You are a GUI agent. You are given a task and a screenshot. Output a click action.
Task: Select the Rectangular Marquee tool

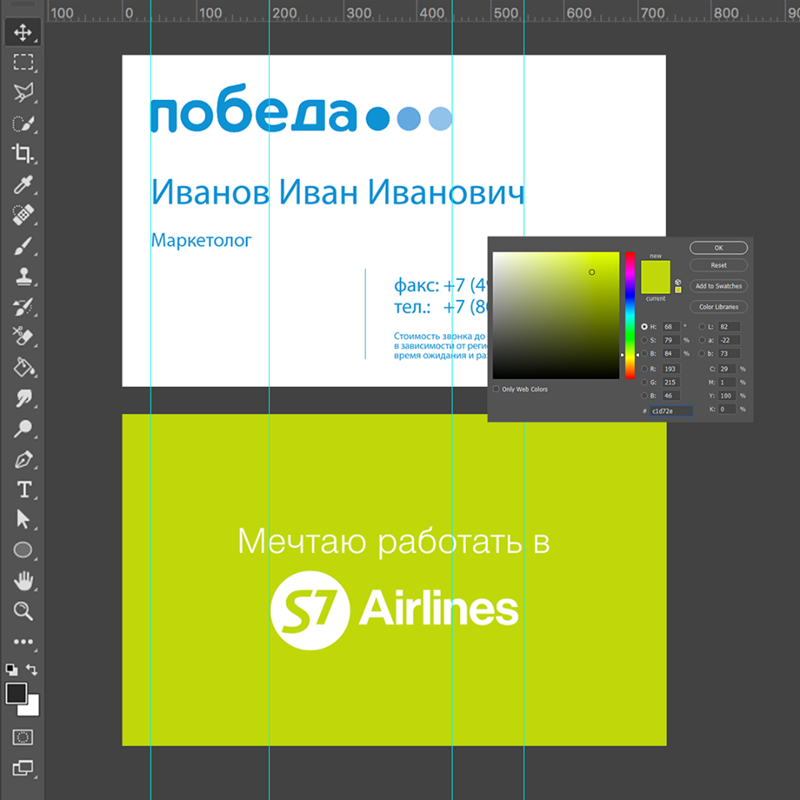point(22,62)
